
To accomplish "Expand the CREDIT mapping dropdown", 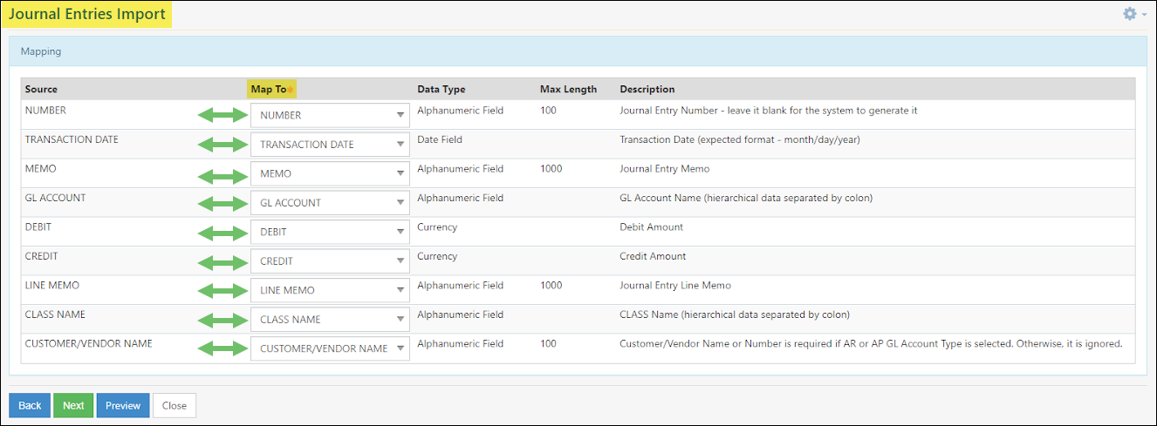I will tap(330, 261).
